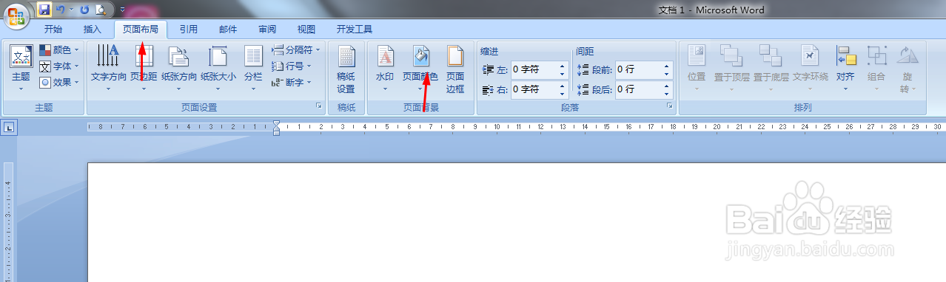Open the 对齐 align menu
Viewport: 946px width, 282px height.
tap(845, 68)
